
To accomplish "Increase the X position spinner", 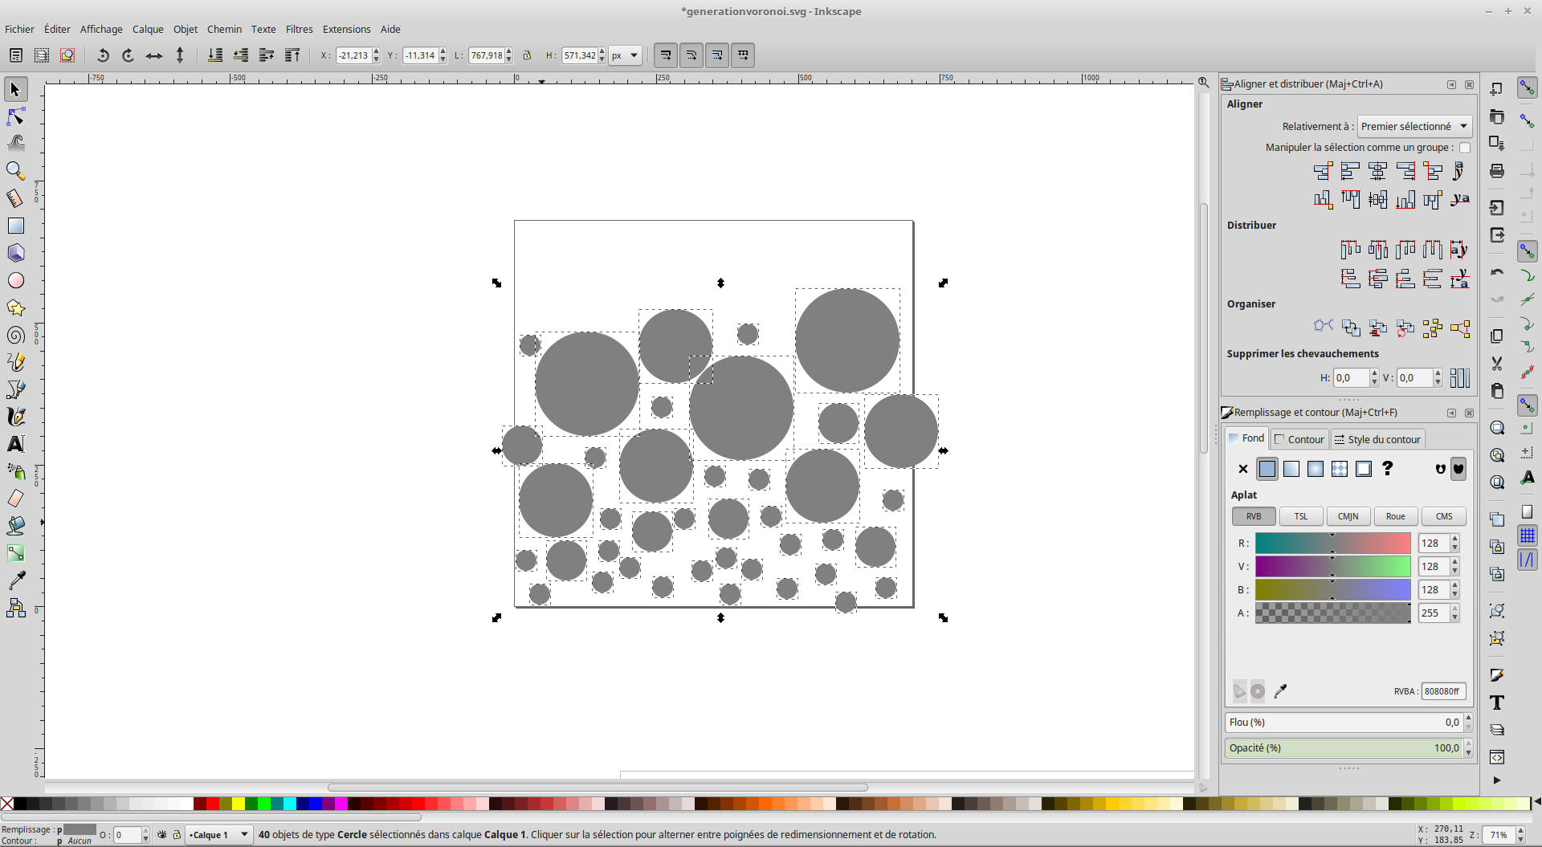I will (376, 51).
